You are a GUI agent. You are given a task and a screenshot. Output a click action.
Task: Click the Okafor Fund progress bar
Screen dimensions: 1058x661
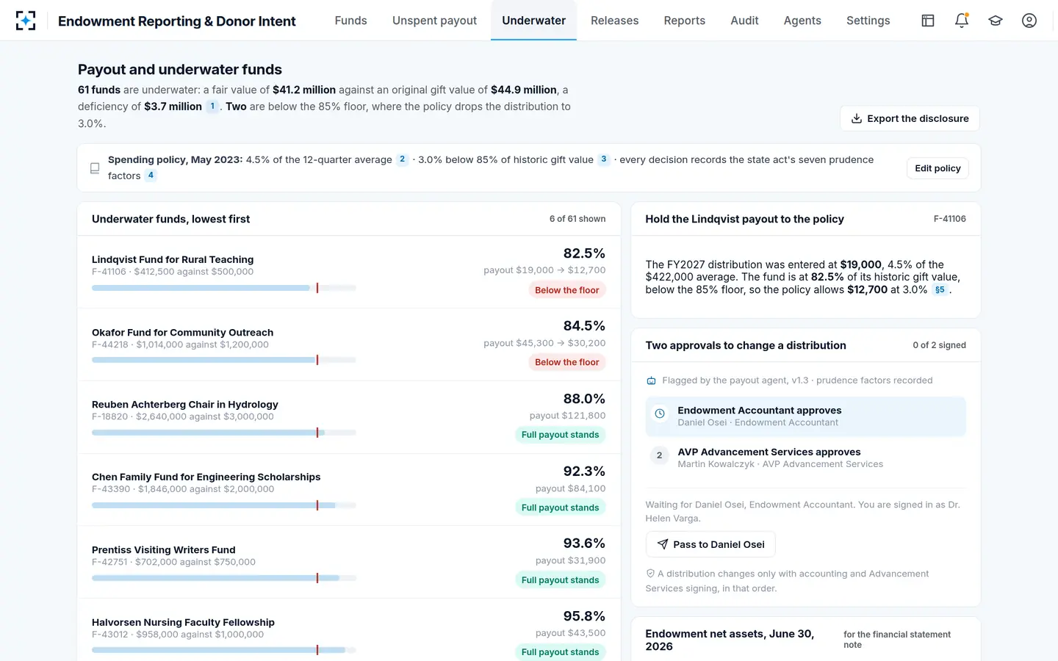click(x=224, y=360)
